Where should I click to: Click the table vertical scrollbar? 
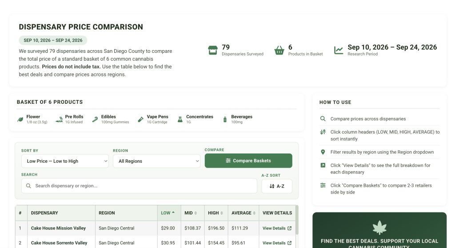click(x=297, y=220)
